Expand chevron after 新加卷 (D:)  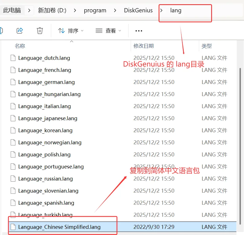point(75,10)
